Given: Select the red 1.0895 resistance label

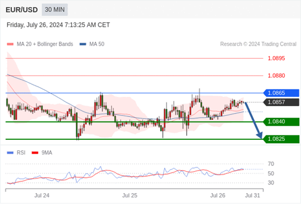Looking at the screenshot, I should 277,58.
